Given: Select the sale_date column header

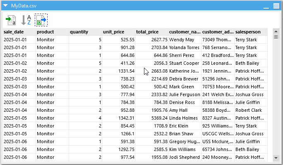Looking at the screenshot, I should coord(19,32).
